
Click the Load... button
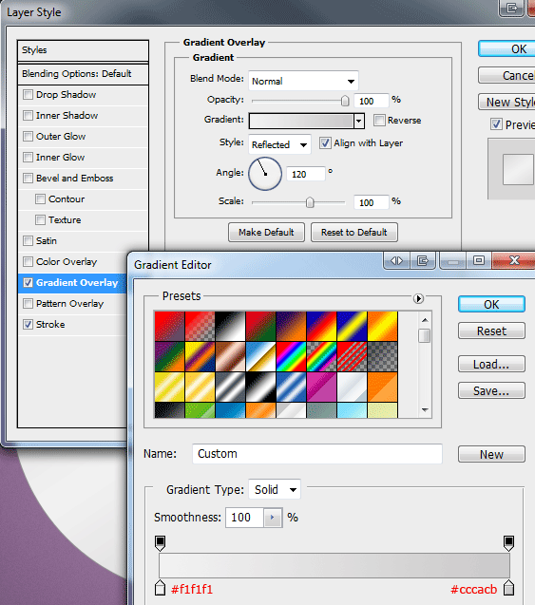[x=491, y=364]
